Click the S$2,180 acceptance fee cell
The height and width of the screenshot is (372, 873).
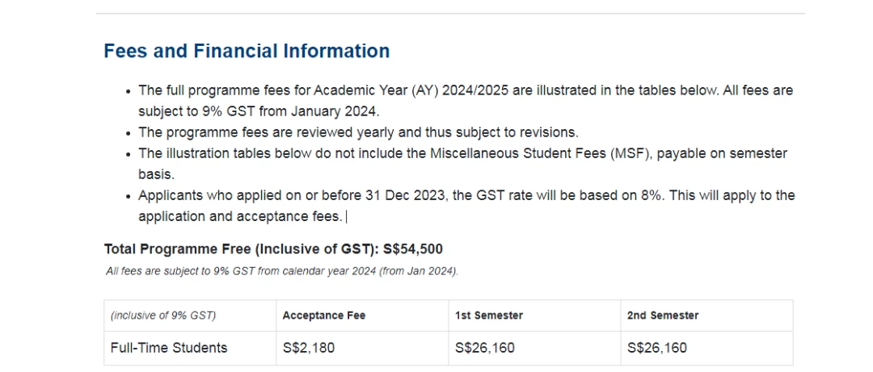pos(309,348)
